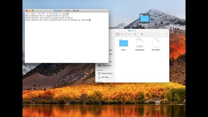Click the Edit Tags button in Finder
Viewport: 208px width, 117px height.
coord(157,34)
